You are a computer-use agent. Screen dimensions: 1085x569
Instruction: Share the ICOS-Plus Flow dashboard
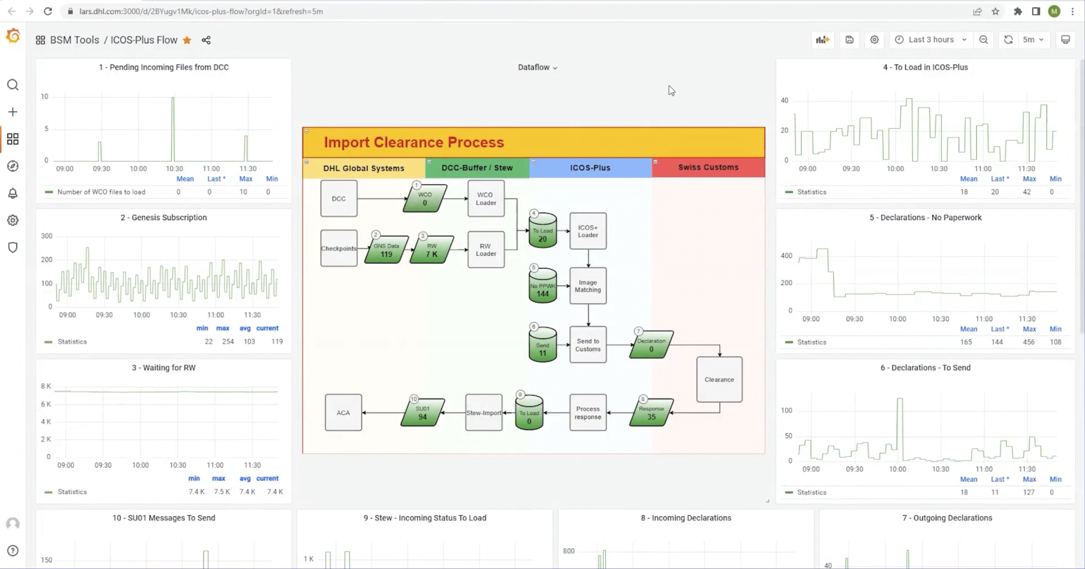tap(206, 40)
